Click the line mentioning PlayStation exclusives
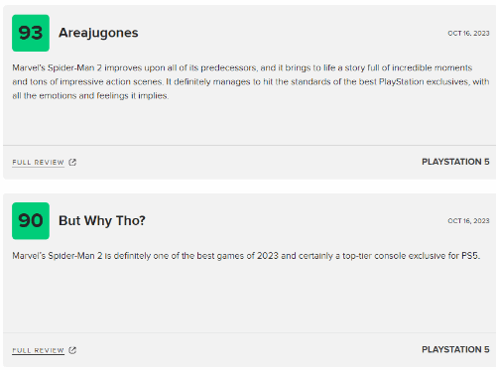The image size is (496, 370). 251,81
